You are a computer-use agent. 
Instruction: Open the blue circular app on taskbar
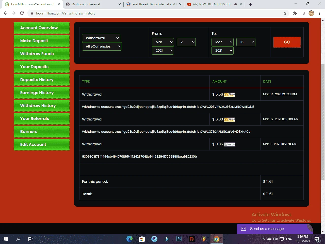click(x=154, y=239)
